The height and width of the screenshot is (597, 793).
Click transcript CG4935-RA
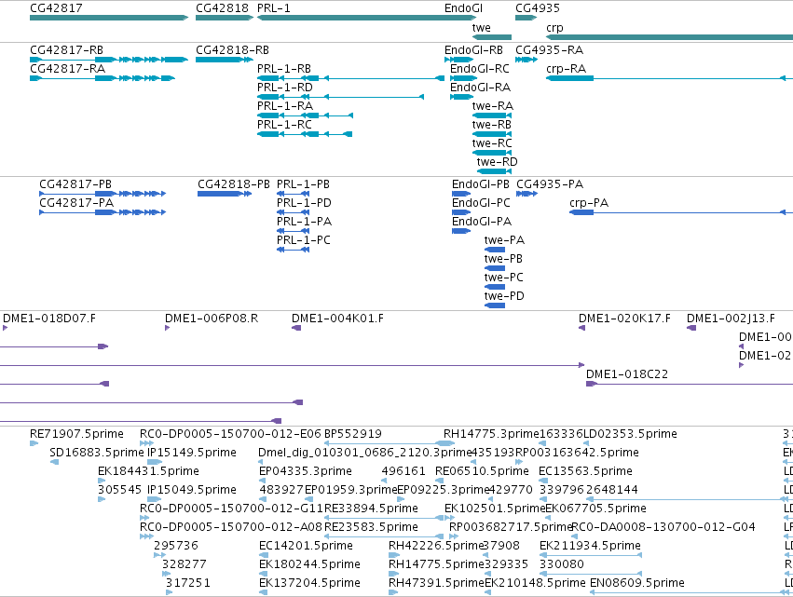point(526,60)
